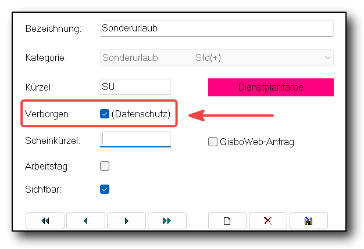This screenshot has height=249, width=364.
Task: Tick the Arbeitstag checkbox
Action: coord(105,166)
